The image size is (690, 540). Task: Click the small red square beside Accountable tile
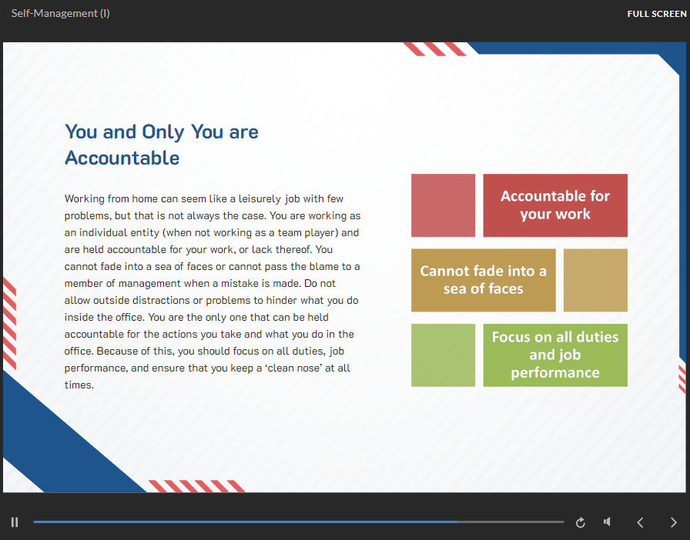[x=443, y=205]
